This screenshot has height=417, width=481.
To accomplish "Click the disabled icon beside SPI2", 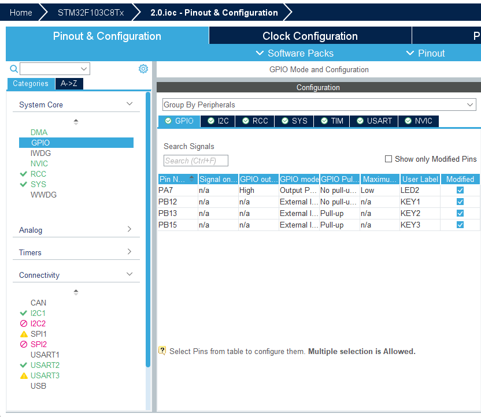I will coord(24,344).
